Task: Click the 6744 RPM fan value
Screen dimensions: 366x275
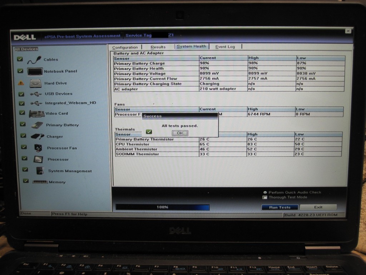Action: [259, 114]
